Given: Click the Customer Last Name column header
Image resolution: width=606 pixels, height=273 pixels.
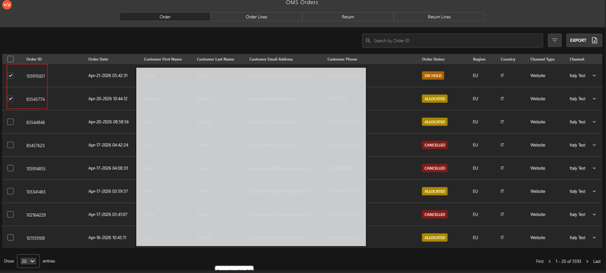Looking at the screenshot, I should coord(215,59).
